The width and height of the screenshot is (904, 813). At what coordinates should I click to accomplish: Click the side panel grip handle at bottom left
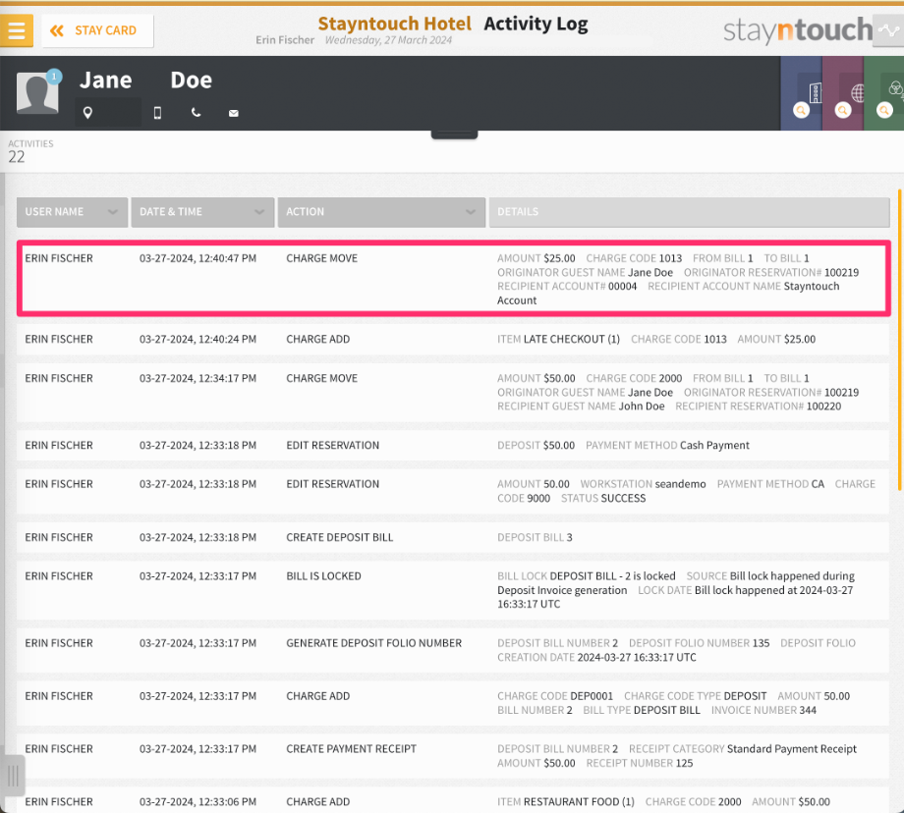tap(13, 776)
